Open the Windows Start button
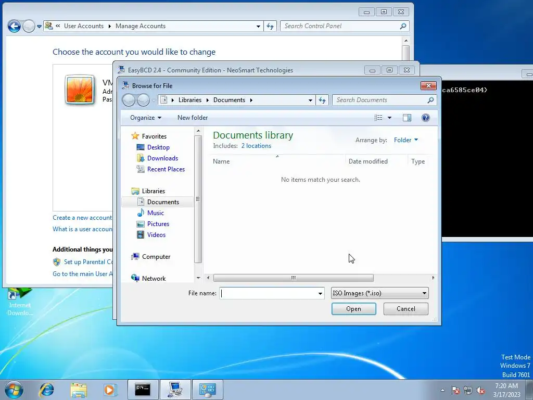The image size is (533, 400). (x=14, y=390)
